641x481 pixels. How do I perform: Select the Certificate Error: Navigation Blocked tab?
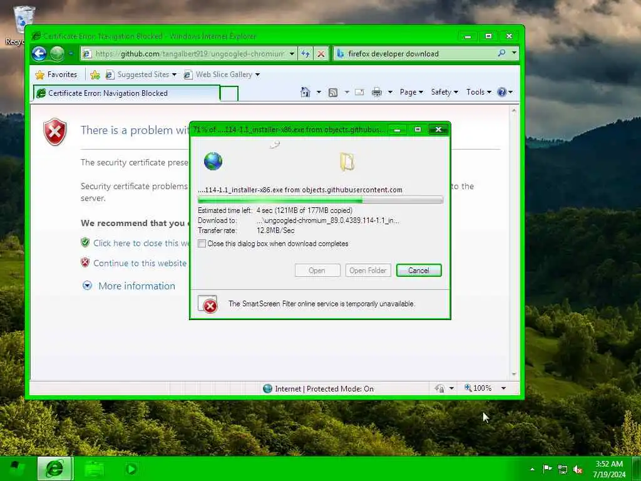click(126, 93)
